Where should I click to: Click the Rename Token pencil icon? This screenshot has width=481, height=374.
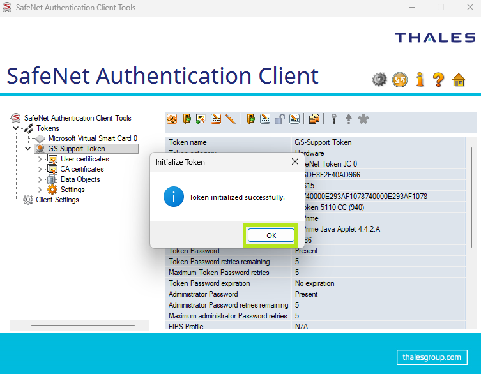[231, 119]
